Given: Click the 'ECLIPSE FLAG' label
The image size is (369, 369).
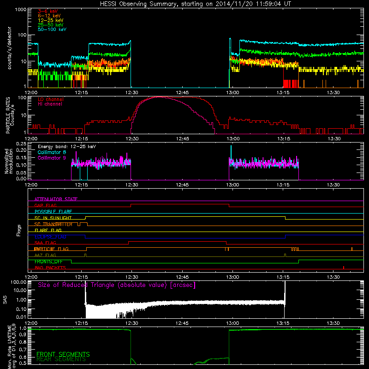Looking at the screenshot, I should tap(50, 237).
